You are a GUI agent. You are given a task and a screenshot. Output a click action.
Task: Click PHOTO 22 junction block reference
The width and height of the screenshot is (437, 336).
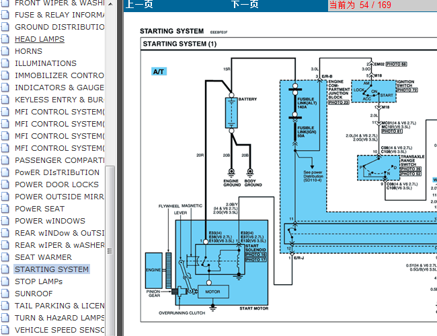tap(339, 102)
